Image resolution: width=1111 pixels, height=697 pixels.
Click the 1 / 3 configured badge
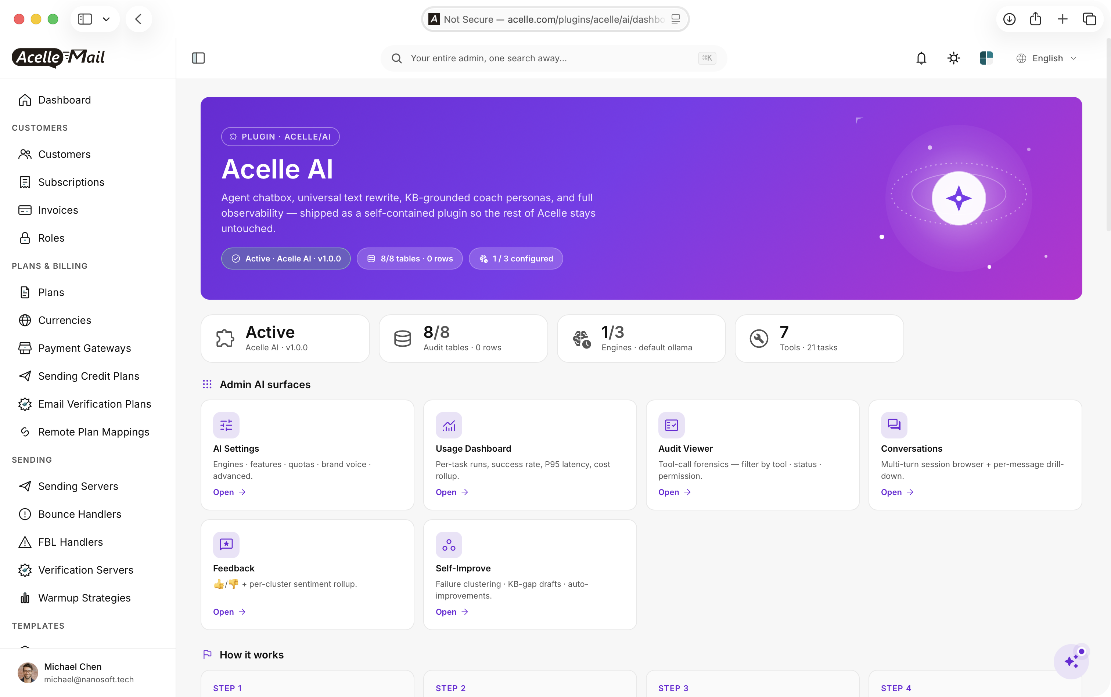point(515,259)
